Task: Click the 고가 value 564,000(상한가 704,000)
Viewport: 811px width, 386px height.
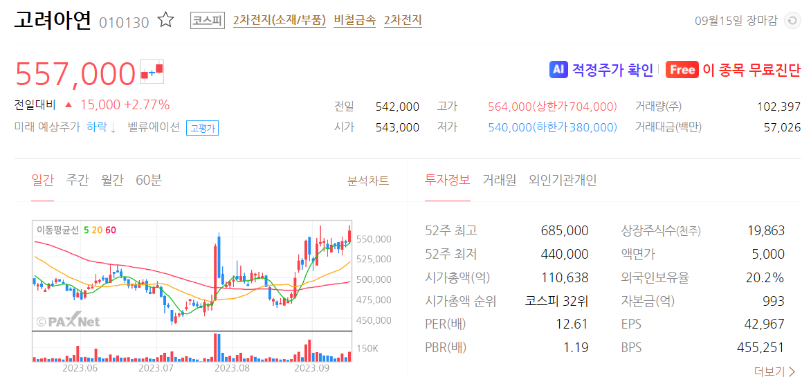Action: tap(552, 107)
